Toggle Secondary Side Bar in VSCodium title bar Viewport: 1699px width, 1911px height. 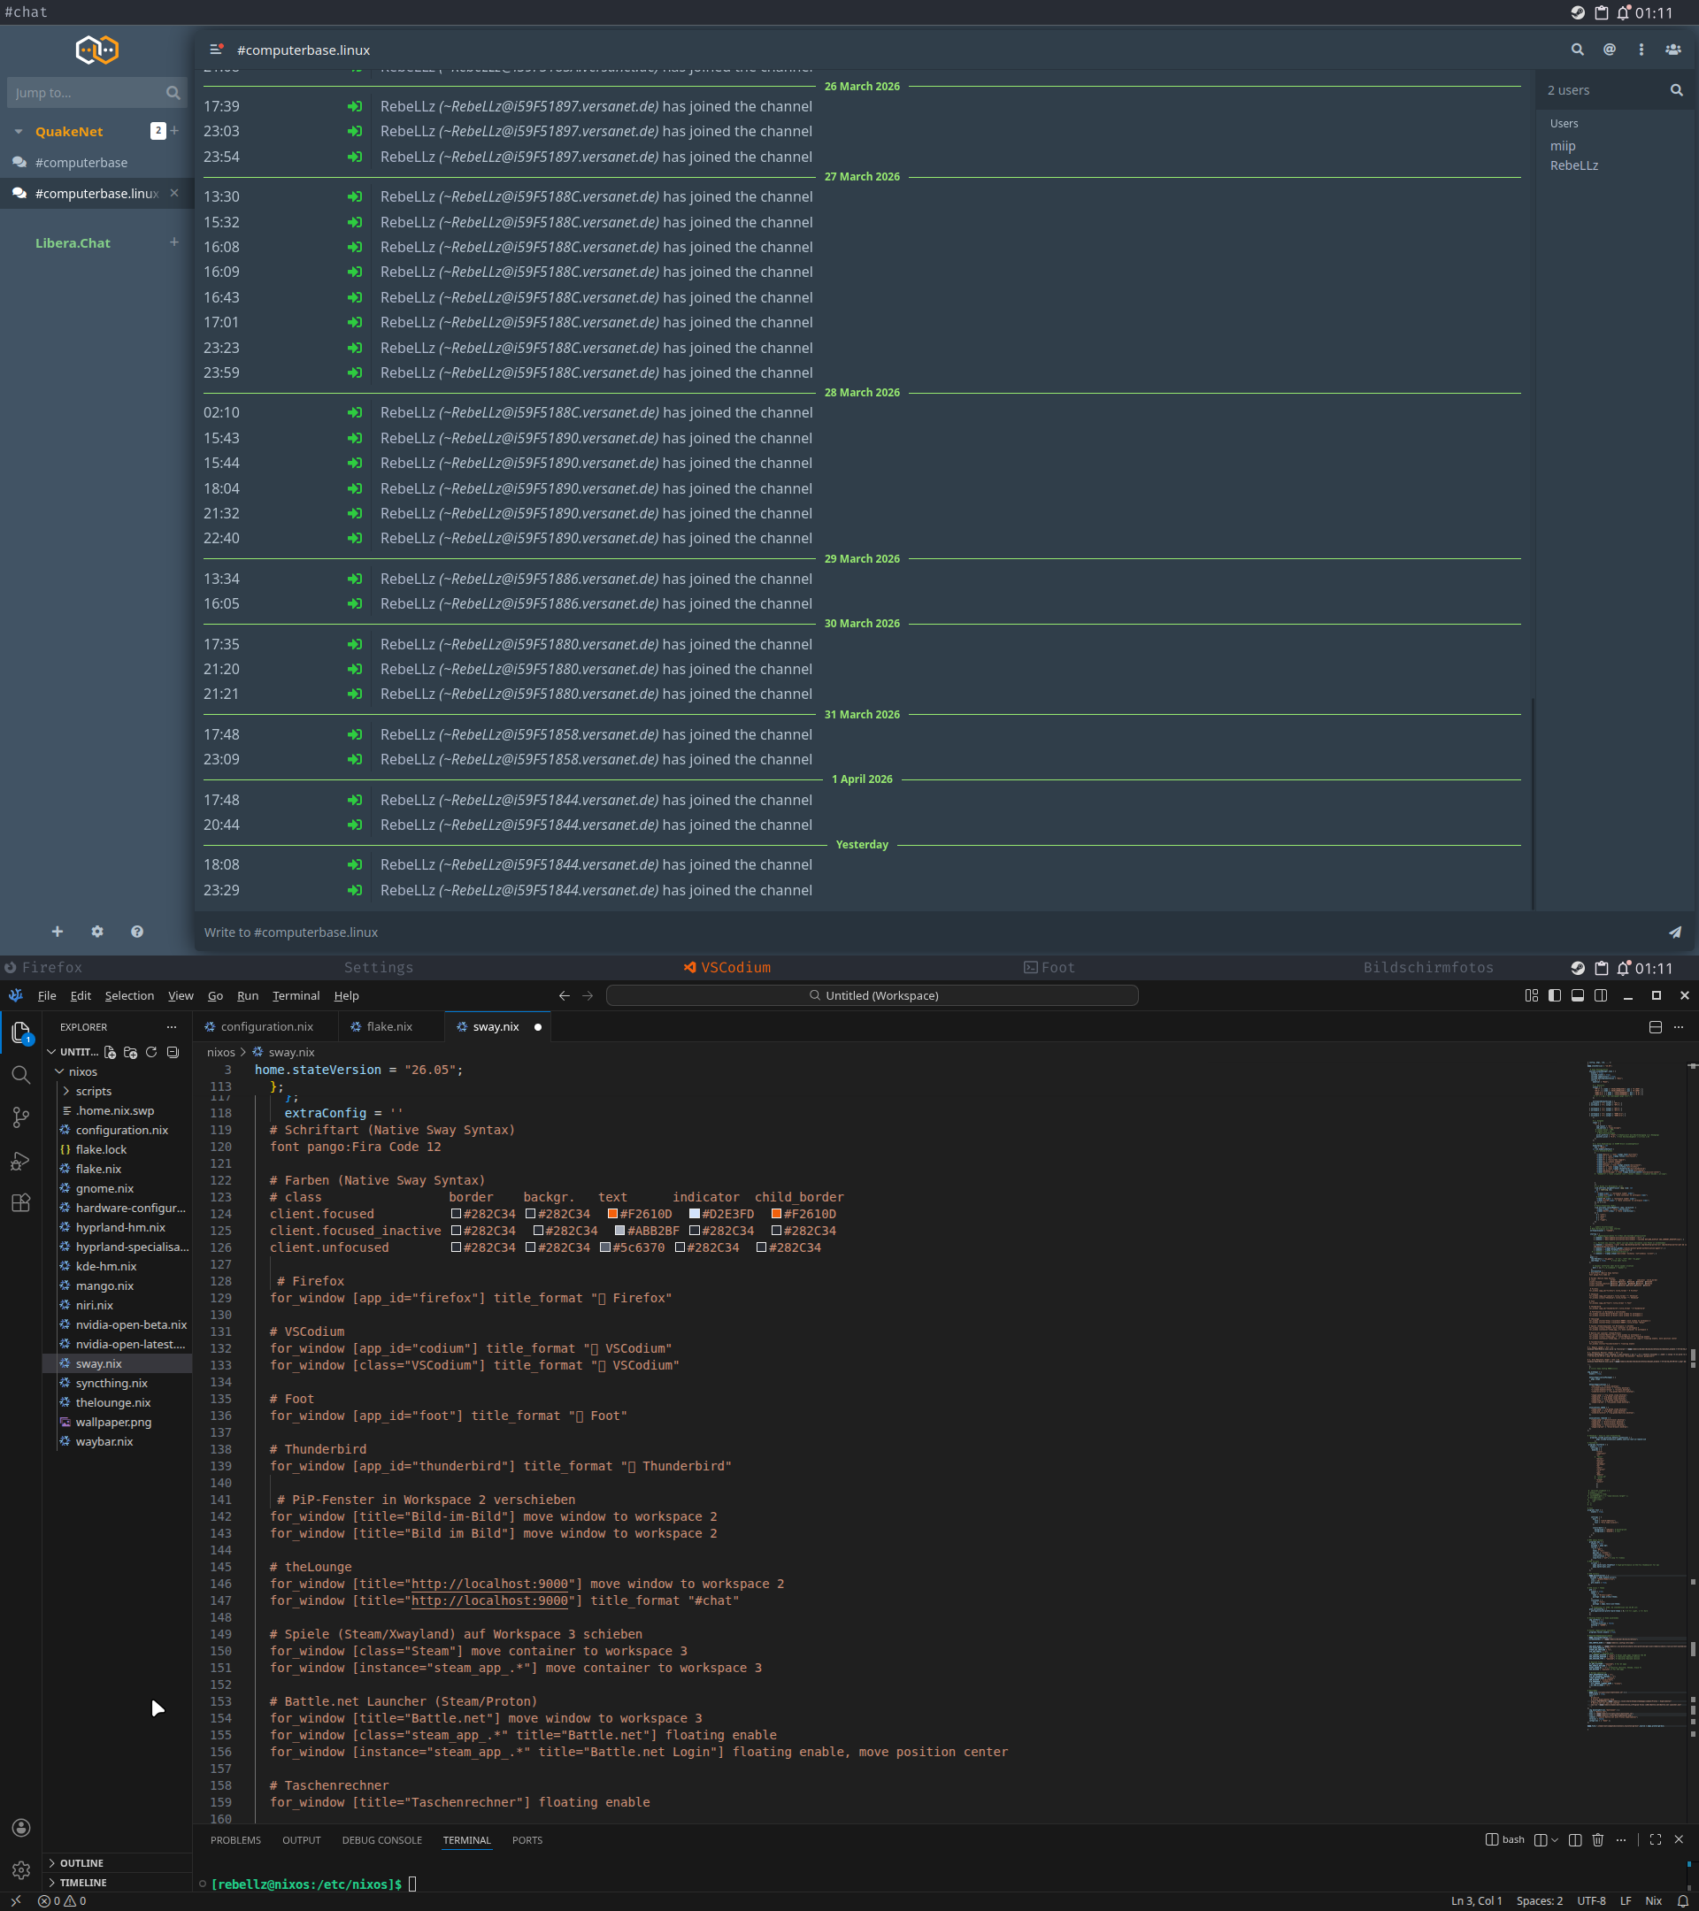(x=1601, y=995)
